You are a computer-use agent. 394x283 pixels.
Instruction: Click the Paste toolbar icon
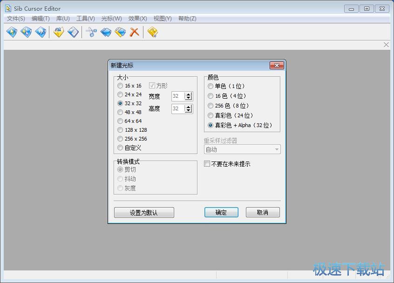coord(121,32)
